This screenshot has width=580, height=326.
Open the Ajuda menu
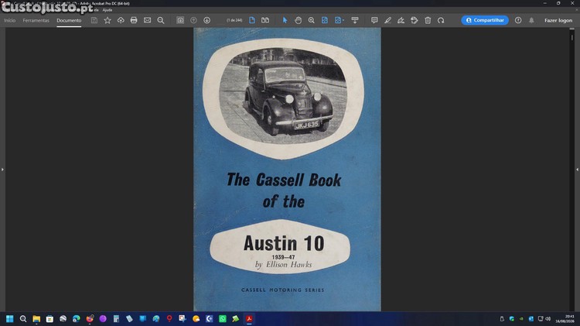coord(107,10)
